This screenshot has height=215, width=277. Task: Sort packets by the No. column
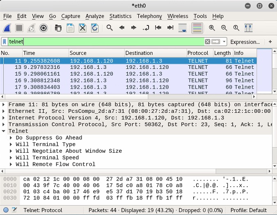(11, 53)
